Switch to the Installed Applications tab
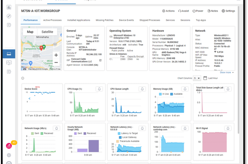This screenshot has width=248, height=164. coord(79,20)
